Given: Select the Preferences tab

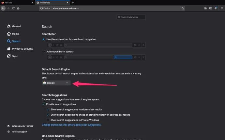Looking at the screenshot, I should [52, 3].
